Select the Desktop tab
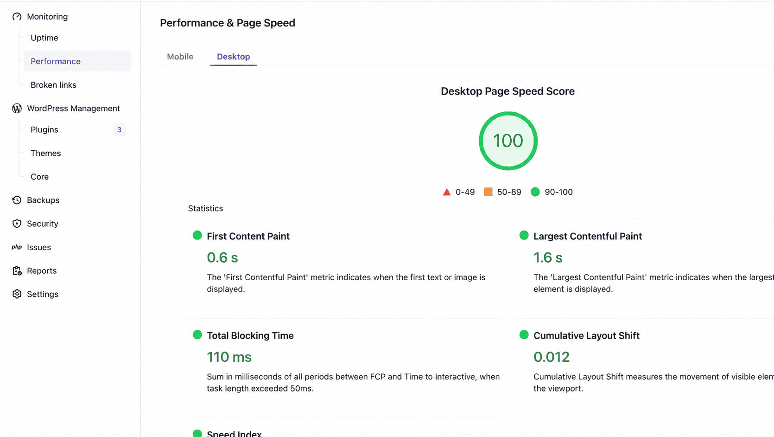The image size is (774, 437). click(234, 57)
